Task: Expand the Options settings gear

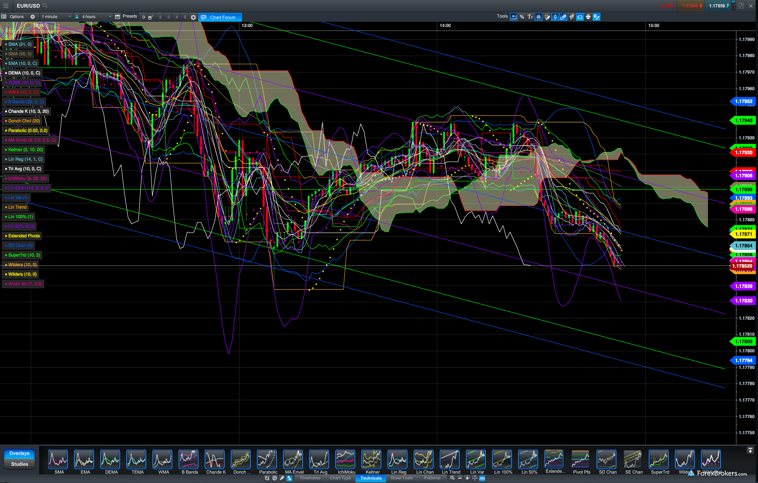Action: (x=33, y=17)
